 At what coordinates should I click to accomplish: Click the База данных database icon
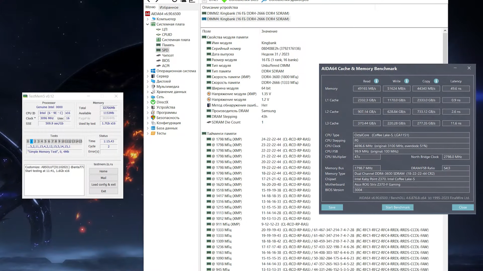[153, 128]
